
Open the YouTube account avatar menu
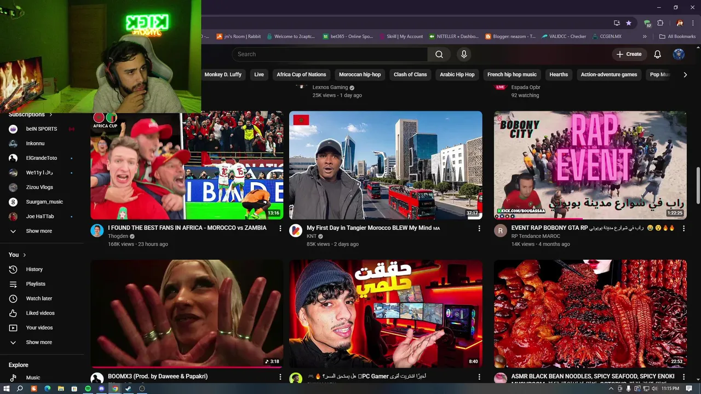(x=679, y=54)
